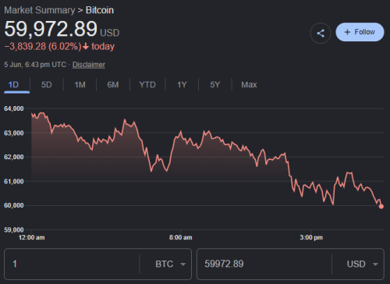Switch to the Max range tab
Image resolution: width=390 pixels, height=284 pixels.
pos(249,84)
